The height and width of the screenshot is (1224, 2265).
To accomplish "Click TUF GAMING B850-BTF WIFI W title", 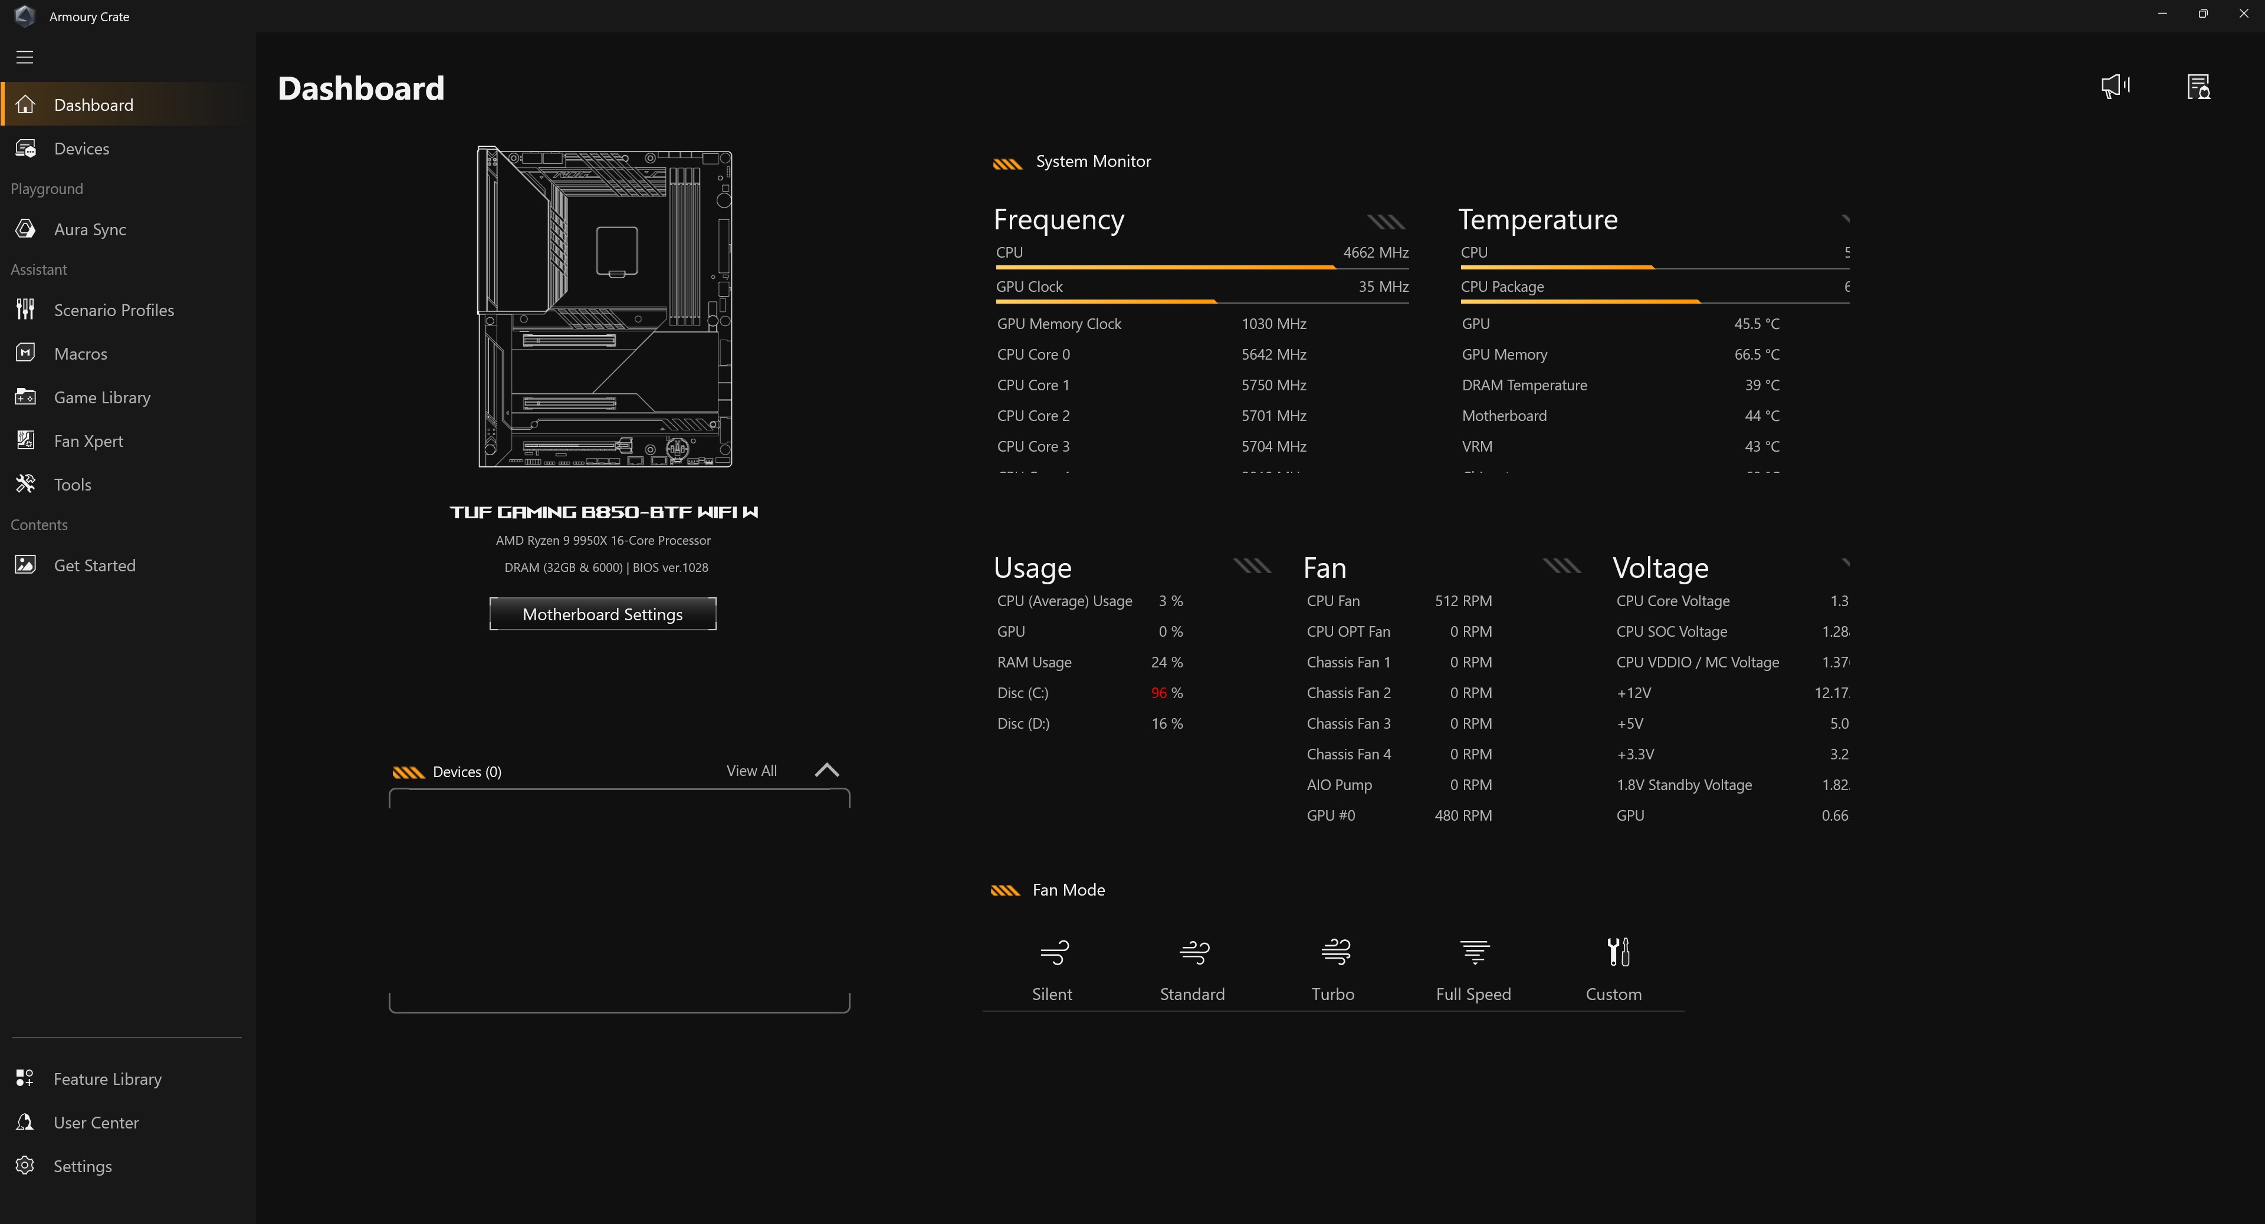I will coord(603,511).
